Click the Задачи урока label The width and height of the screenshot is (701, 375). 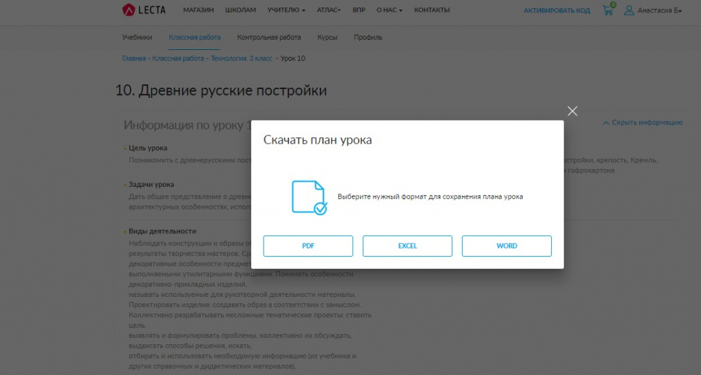151,185
